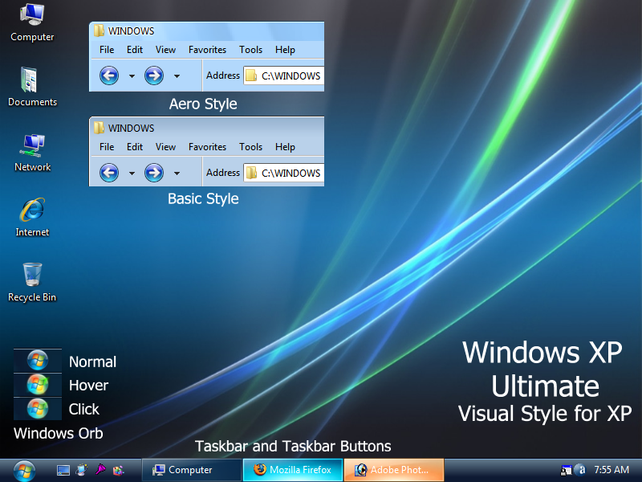Screen dimensions: 642x482
Task: Click the Start orb on the taskbar
Action: (22, 470)
